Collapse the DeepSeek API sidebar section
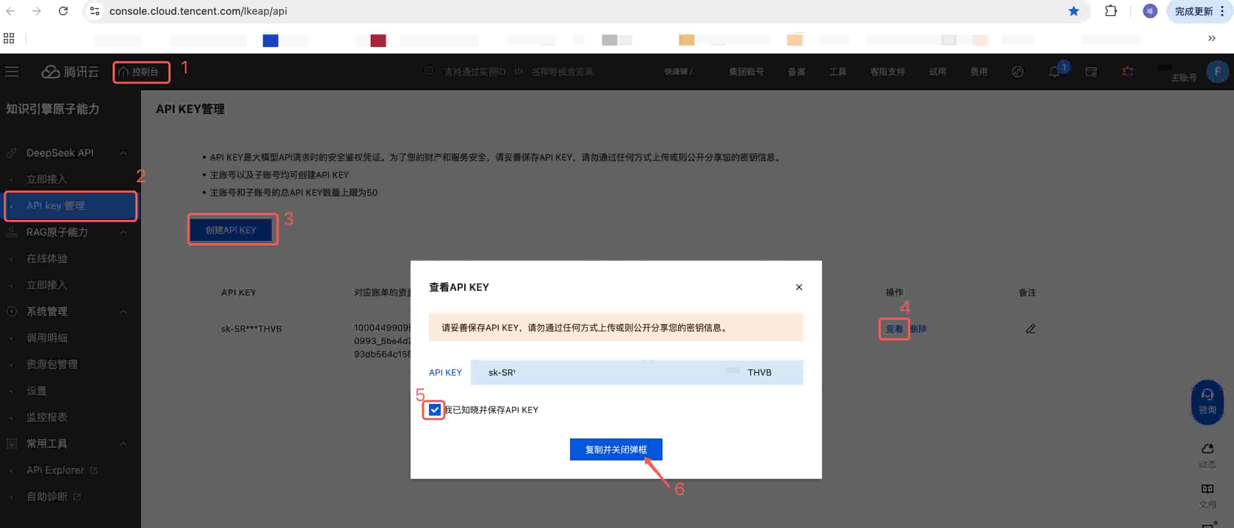The height and width of the screenshot is (528, 1234). click(124, 153)
